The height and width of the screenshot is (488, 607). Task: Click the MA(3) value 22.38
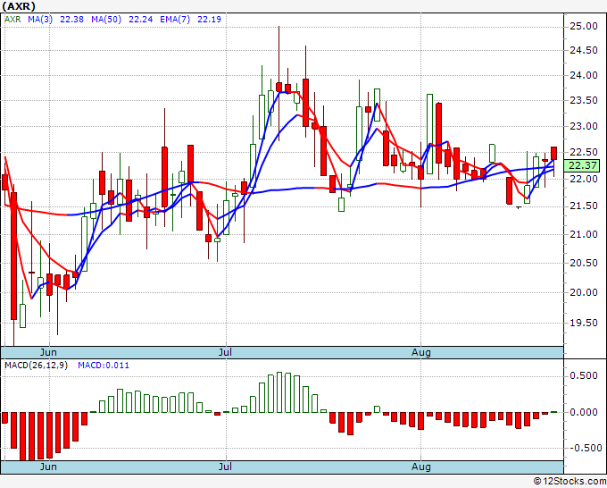coord(71,20)
